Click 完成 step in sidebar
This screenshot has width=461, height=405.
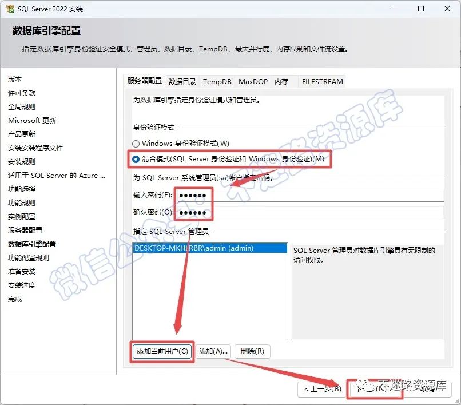coord(15,299)
